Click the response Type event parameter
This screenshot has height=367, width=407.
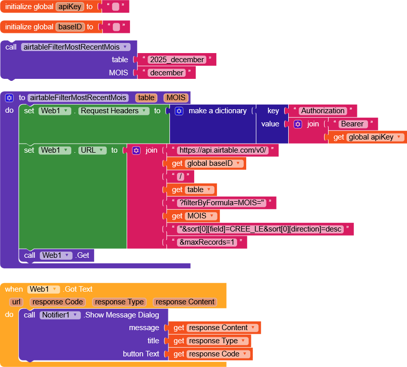pos(119,302)
